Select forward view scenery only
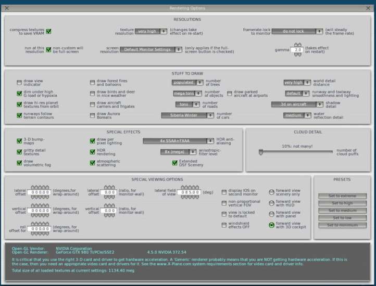The height and width of the screenshot is (286, 376). [x=271, y=192]
